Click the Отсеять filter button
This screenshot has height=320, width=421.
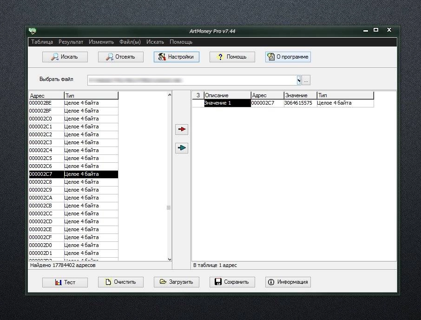pos(120,57)
